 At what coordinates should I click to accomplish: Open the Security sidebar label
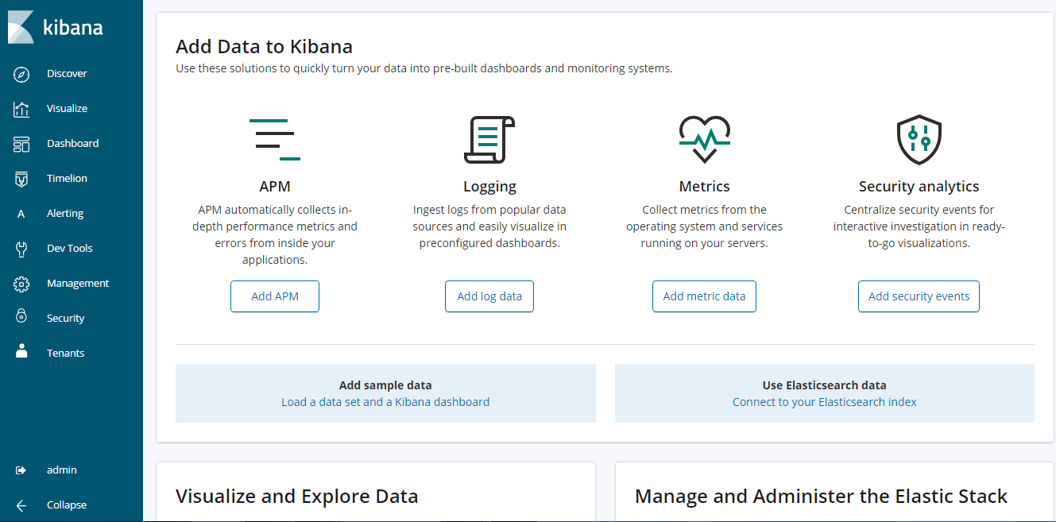click(x=65, y=319)
